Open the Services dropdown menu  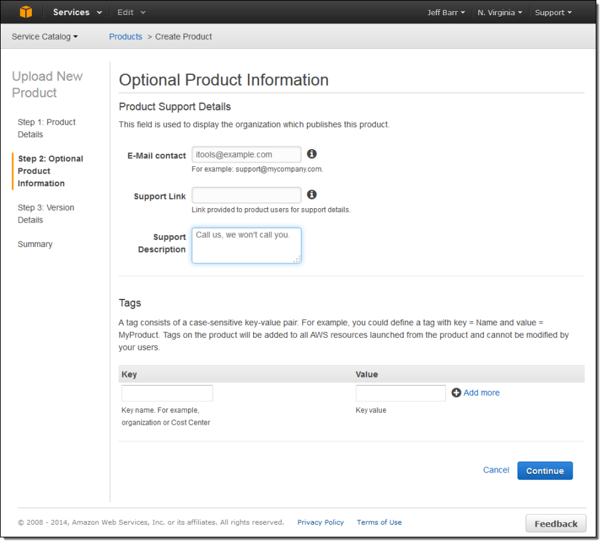tap(78, 12)
